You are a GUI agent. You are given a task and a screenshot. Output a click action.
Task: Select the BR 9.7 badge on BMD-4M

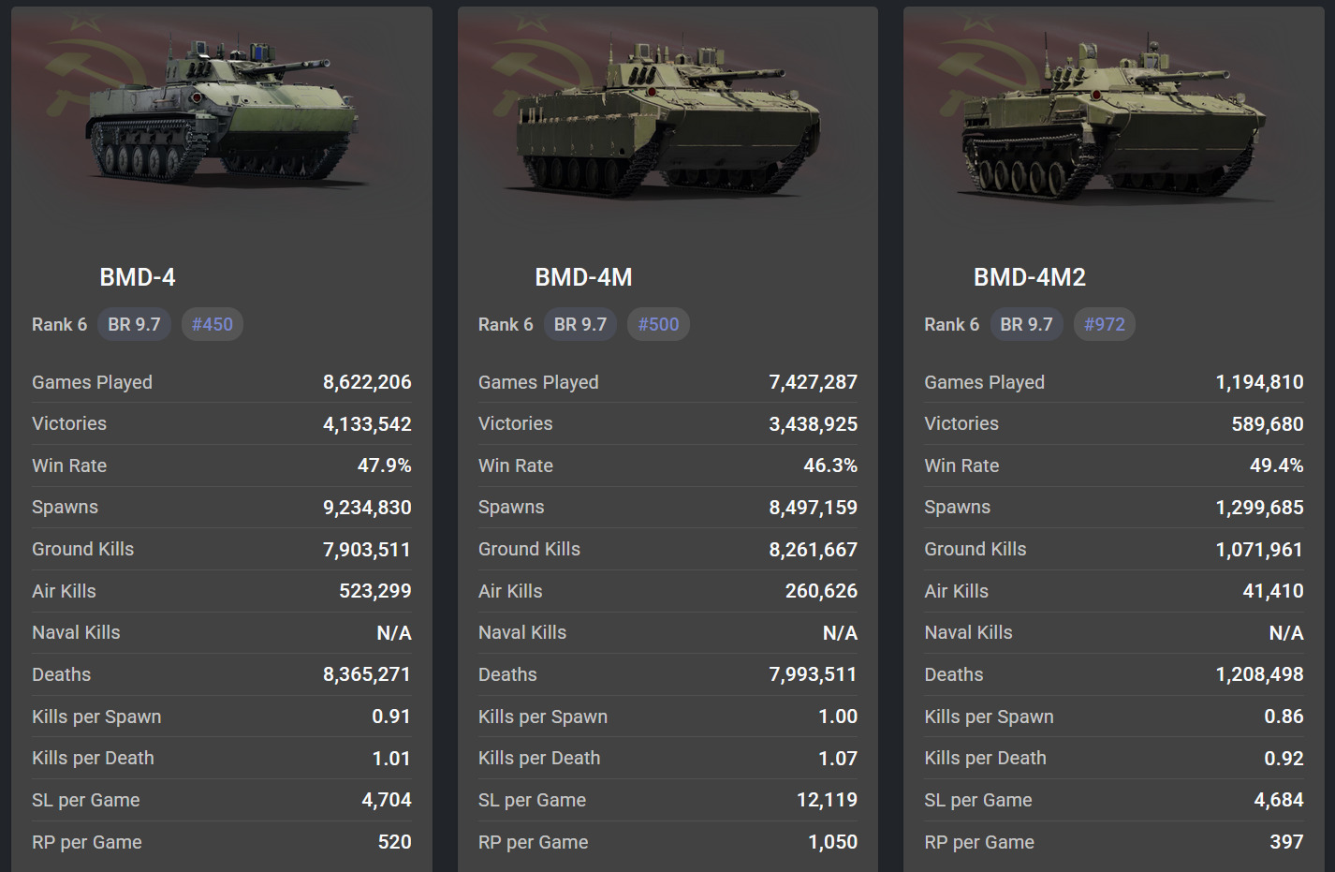click(580, 324)
